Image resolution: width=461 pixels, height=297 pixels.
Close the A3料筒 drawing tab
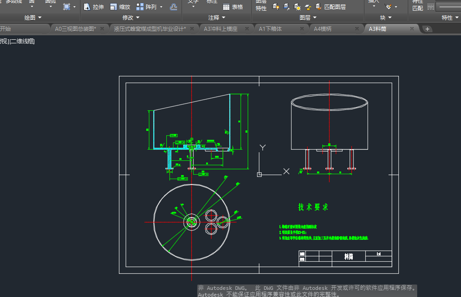(x=412, y=29)
